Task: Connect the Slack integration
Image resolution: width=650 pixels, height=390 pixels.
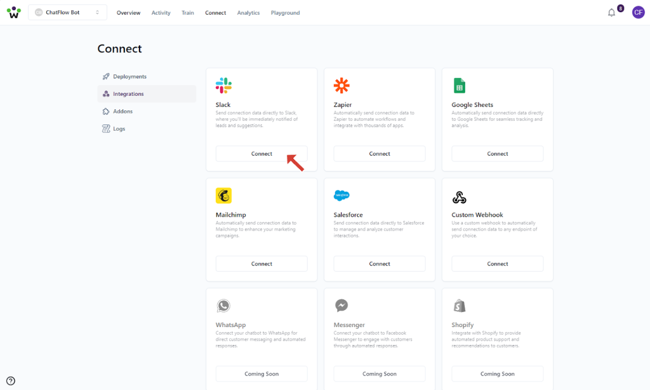Action: tap(262, 154)
